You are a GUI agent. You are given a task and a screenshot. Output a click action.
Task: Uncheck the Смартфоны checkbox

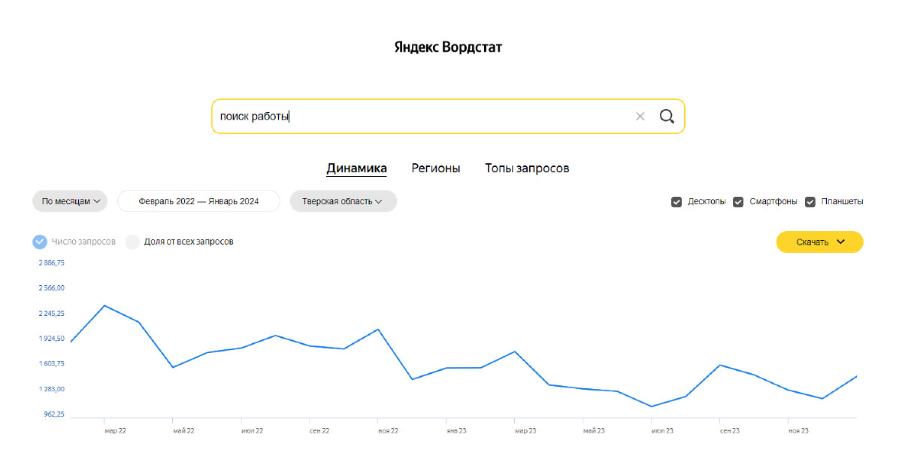pos(738,202)
